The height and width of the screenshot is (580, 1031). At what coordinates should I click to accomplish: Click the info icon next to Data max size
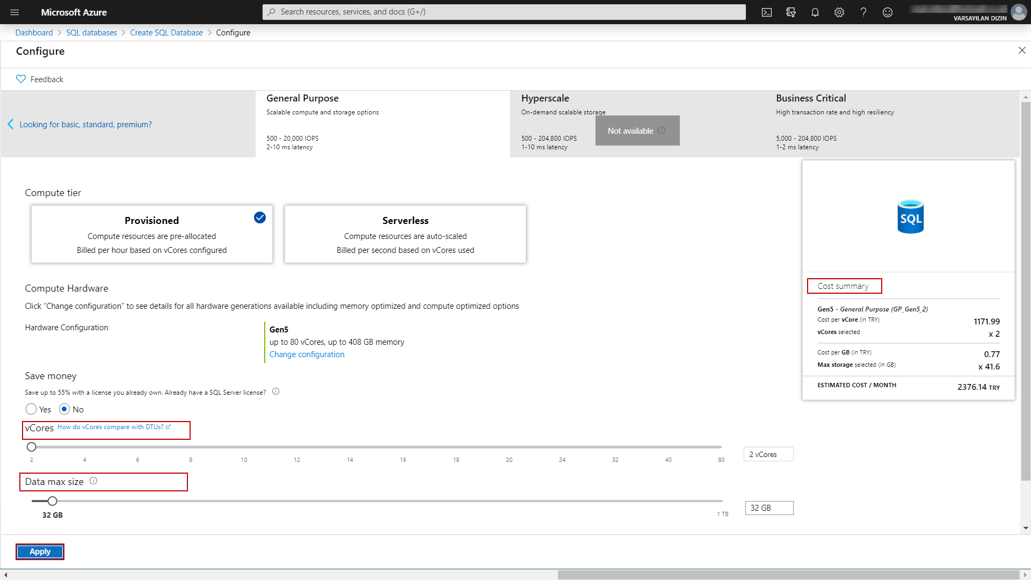93,481
